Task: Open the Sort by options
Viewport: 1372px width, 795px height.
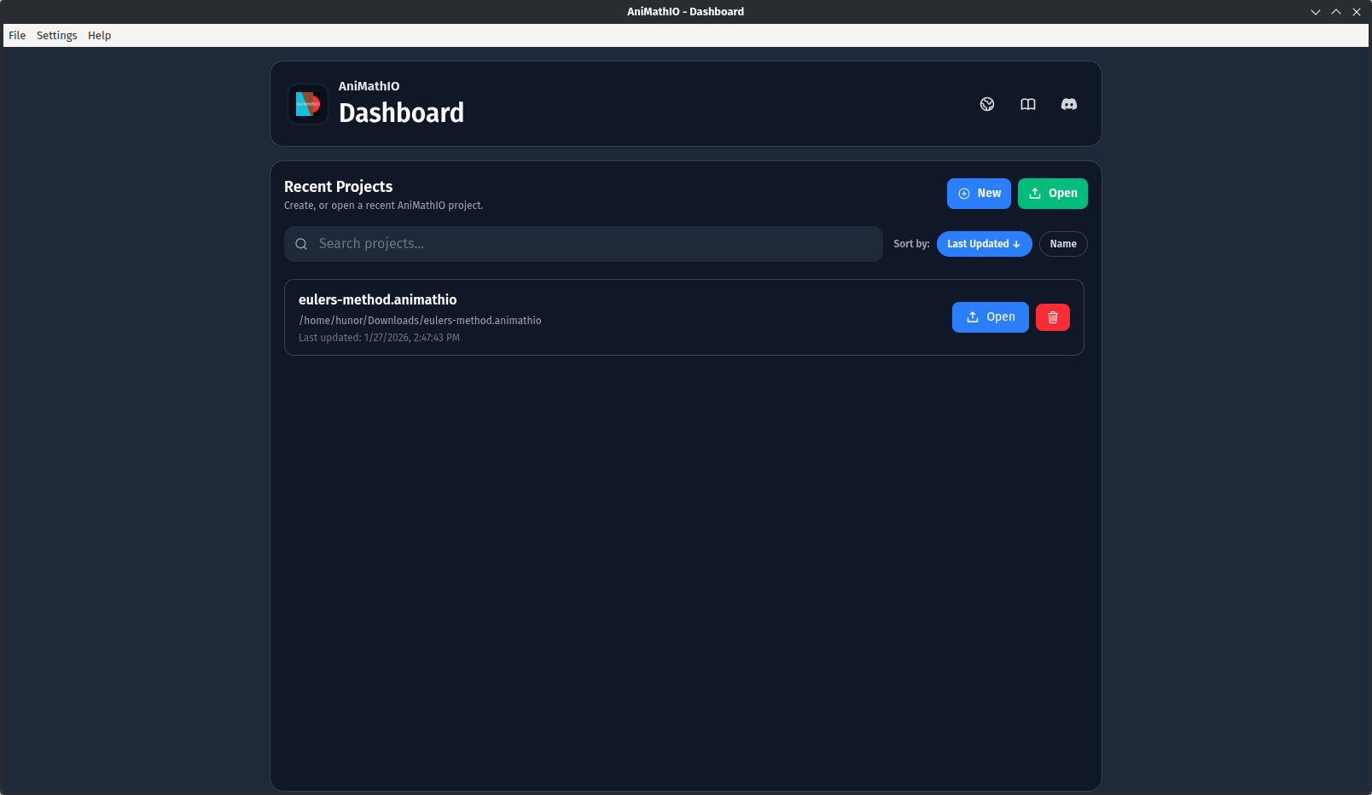Action: pyautogui.click(x=911, y=244)
